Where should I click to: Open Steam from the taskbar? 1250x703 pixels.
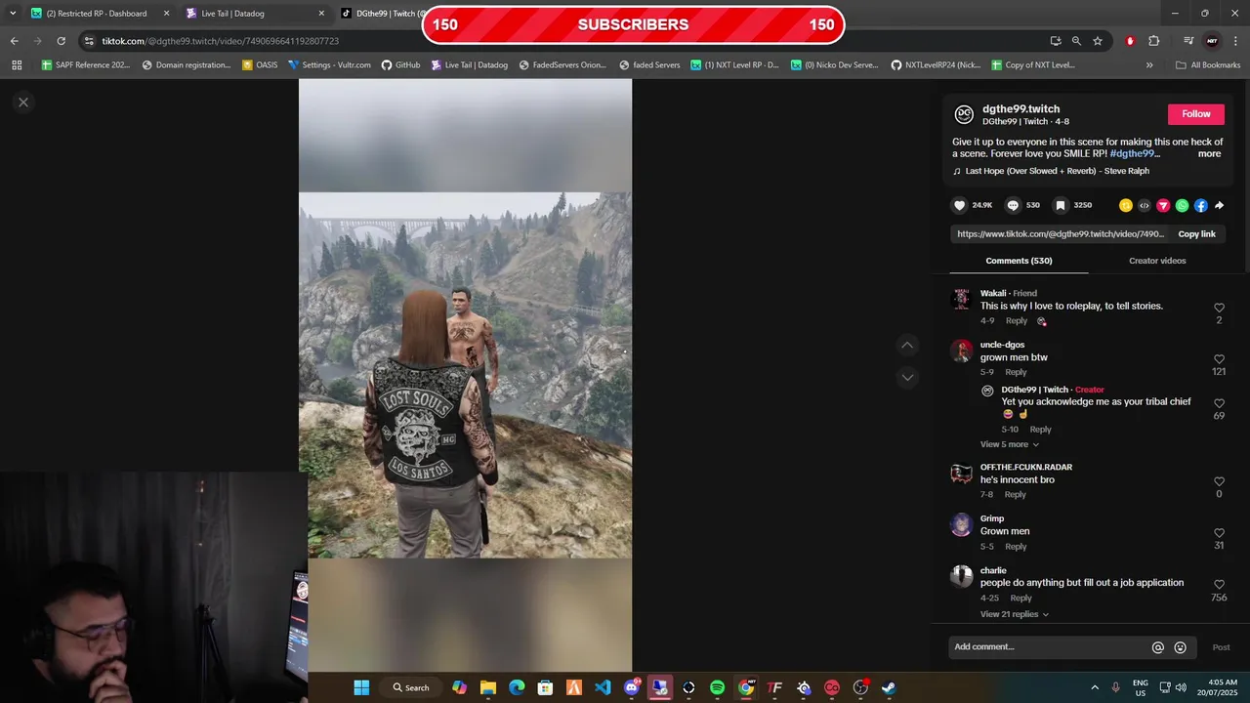point(889,687)
